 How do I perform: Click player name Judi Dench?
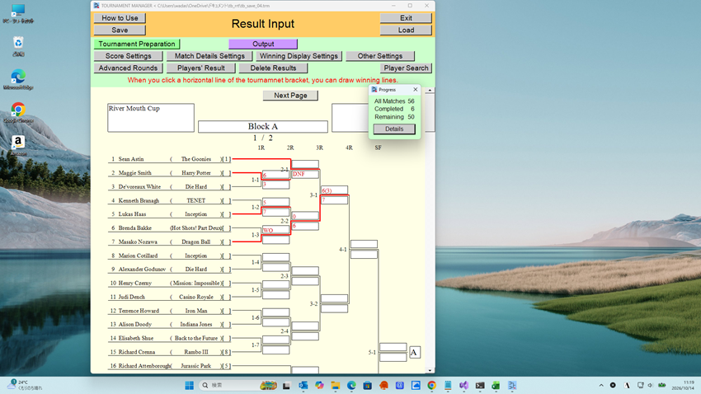coord(131,297)
